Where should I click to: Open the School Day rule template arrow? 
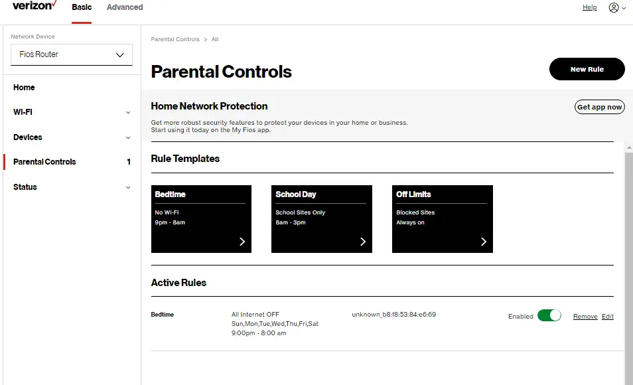(x=363, y=242)
